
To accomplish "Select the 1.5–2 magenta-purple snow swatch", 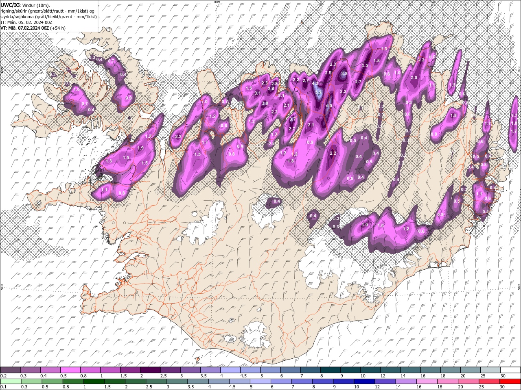I will (x=130, y=370).
